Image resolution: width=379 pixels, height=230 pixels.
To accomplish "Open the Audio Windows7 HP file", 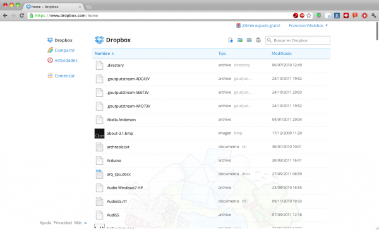I will pyautogui.click(x=124, y=188).
